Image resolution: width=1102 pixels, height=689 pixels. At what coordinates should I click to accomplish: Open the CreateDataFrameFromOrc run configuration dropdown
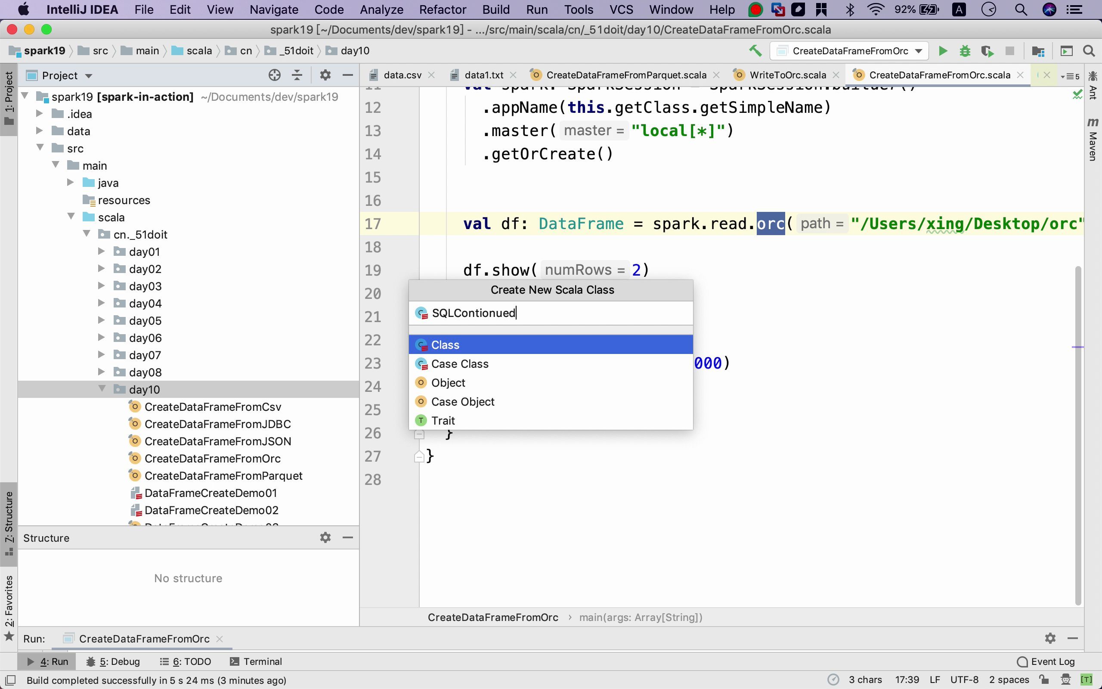(x=849, y=51)
